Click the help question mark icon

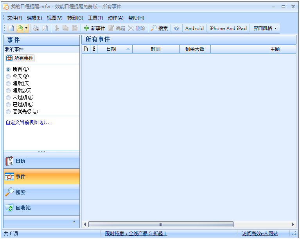click(x=176, y=28)
